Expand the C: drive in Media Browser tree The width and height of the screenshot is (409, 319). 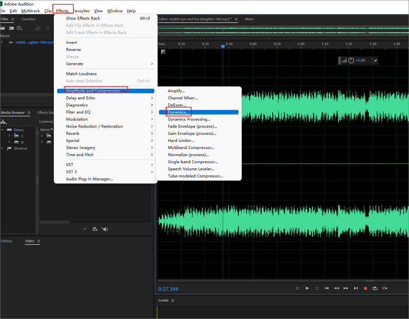pyautogui.click(x=9, y=136)
